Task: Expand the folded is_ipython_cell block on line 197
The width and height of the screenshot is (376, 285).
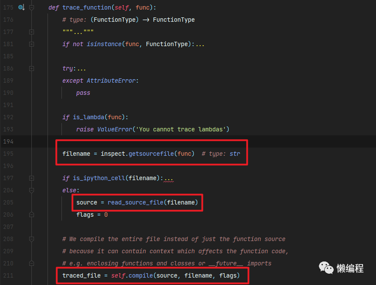Action: 31,178
